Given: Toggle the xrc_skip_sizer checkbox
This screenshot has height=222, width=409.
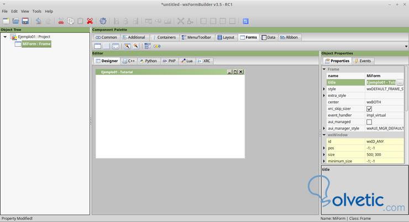Looking at the screenshot, I should coord(369,109).
